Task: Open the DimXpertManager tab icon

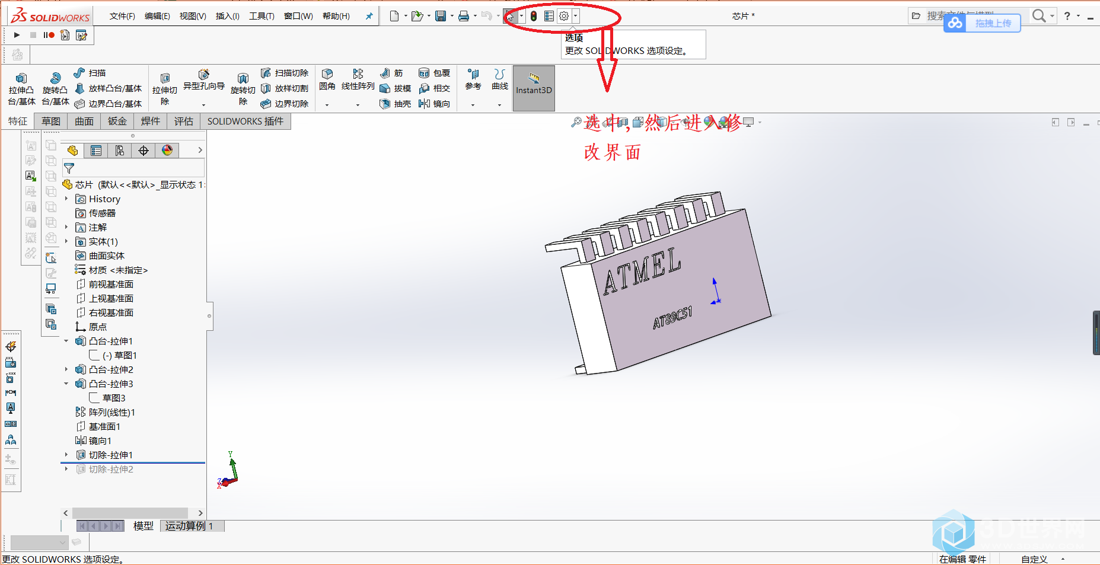Action: point(144,151)
